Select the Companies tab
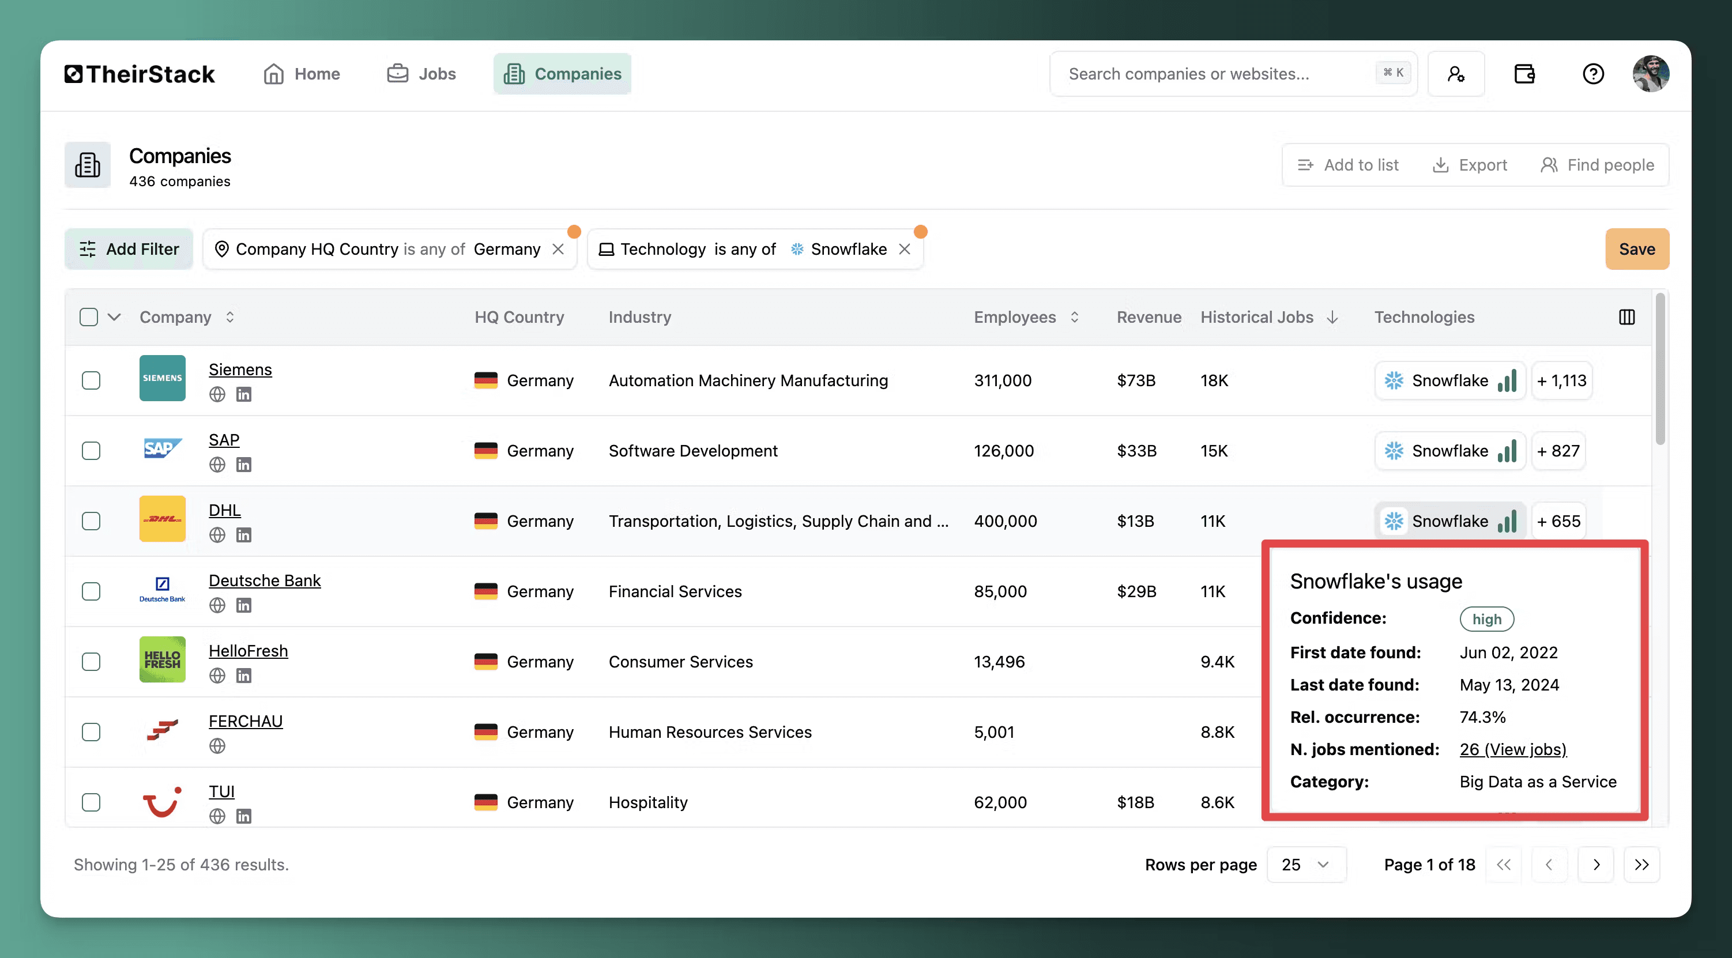Screen dimensions: 1732x958 (x=562, y=74)
